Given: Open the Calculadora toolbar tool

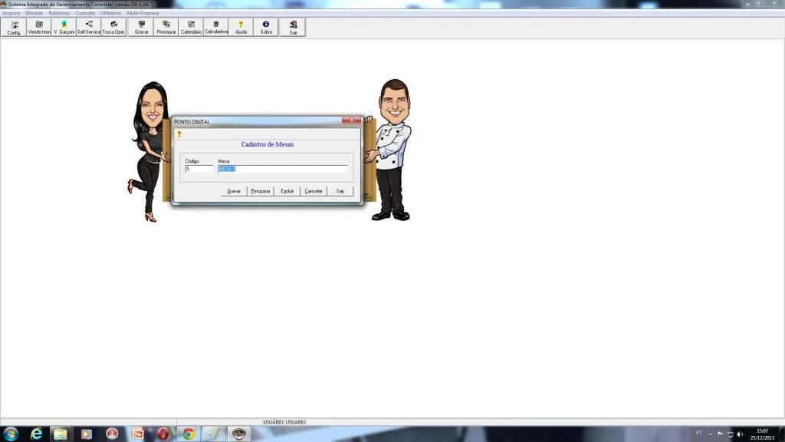Looking at the screenshot, I should point(216,28).
